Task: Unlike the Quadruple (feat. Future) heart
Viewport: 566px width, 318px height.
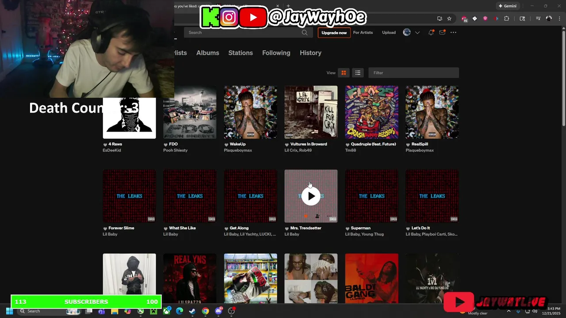Action: point(348,144)
